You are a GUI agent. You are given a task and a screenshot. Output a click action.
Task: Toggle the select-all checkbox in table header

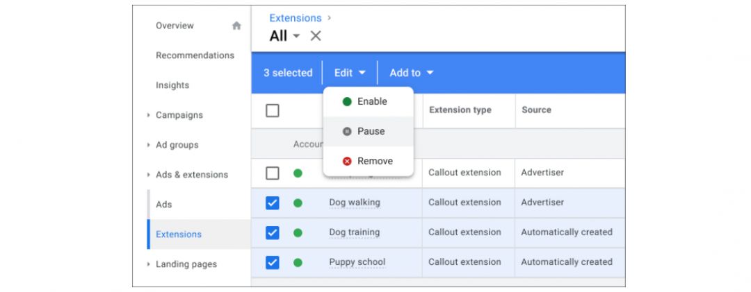273,110
